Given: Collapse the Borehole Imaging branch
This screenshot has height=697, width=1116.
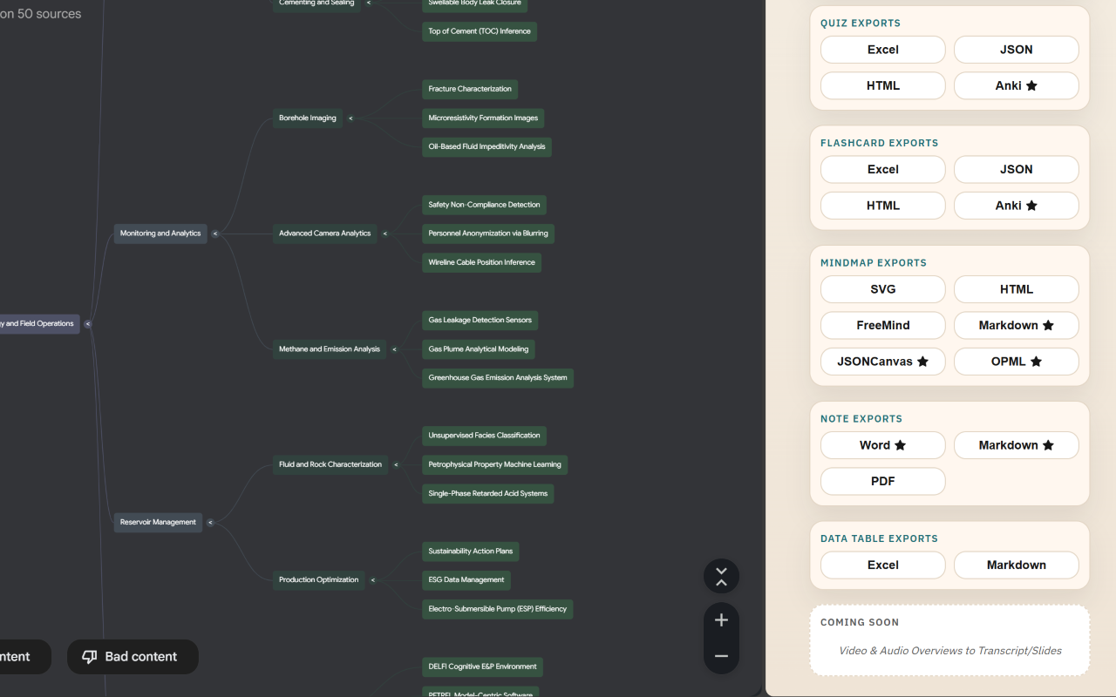Looking at the screenshot, I should click(x=350, y=118).
